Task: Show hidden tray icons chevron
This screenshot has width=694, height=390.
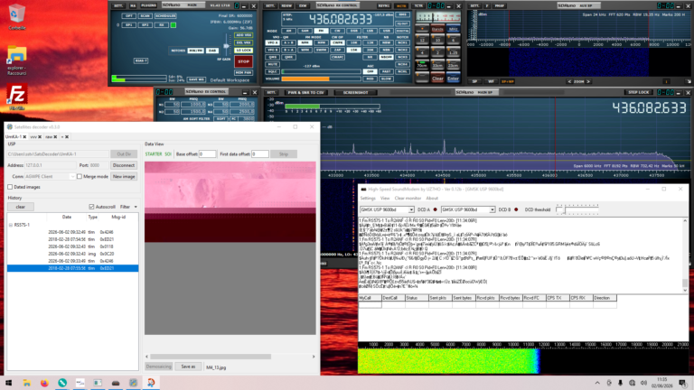Action: tap(597, 383)
